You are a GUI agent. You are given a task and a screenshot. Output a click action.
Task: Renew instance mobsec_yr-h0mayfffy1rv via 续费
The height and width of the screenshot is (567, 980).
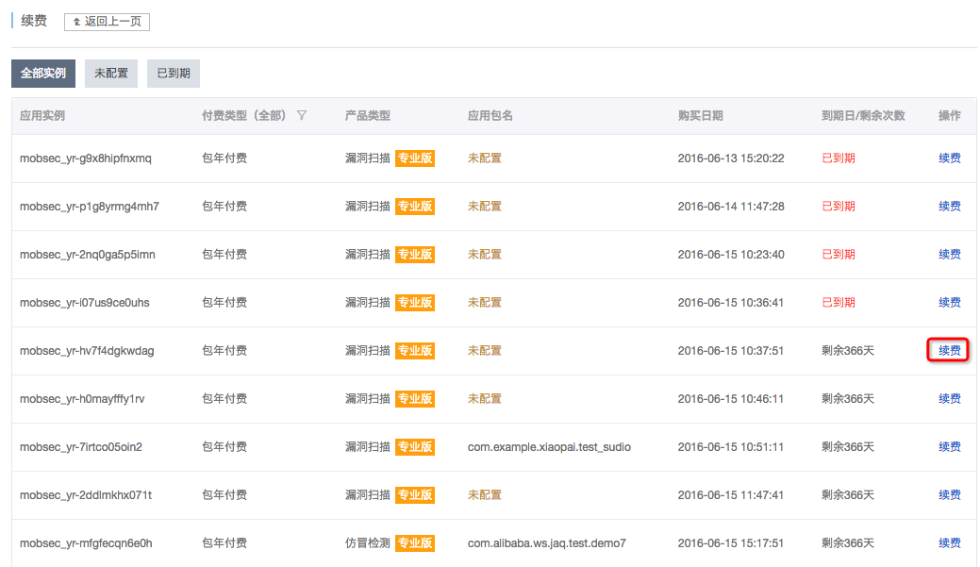[949, 399]
